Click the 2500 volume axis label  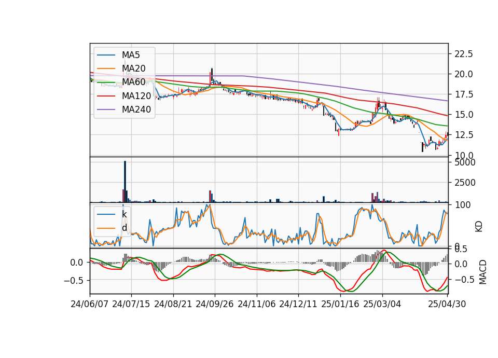465,183
